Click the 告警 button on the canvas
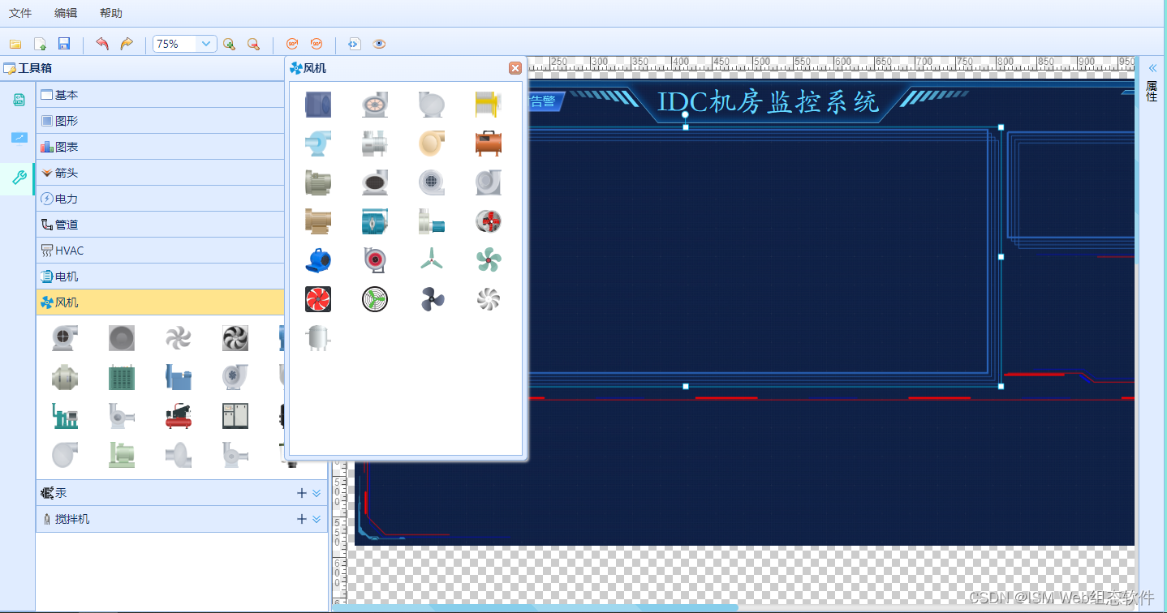Screen dimensions: 1167x613 [x=544, y=101]
